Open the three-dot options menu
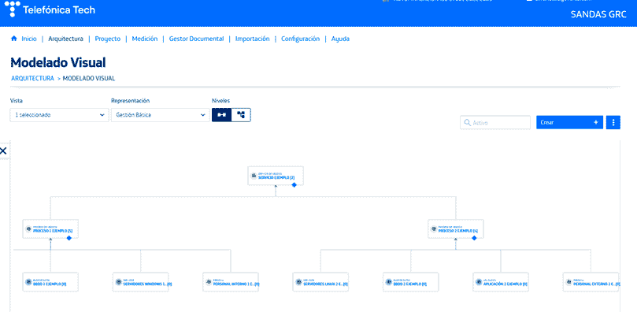 coord(613,122)
